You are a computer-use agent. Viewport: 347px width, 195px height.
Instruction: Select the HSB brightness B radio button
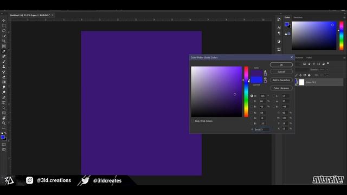pyautogui.click(x=252, y=107)
